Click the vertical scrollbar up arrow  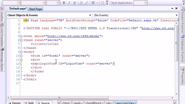coord(176,23)
